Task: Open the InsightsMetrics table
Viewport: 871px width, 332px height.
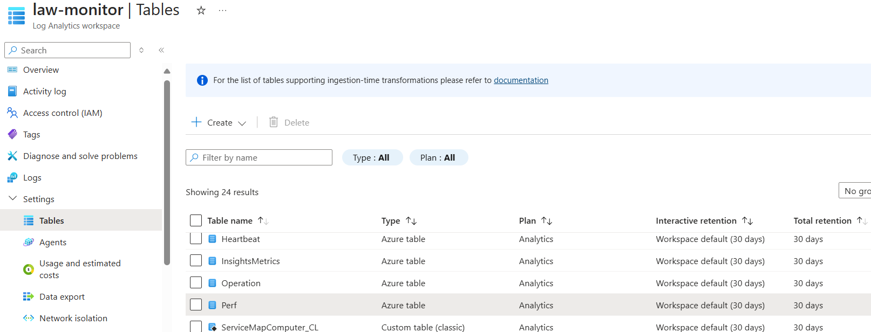Action: [x=250, y=261]
